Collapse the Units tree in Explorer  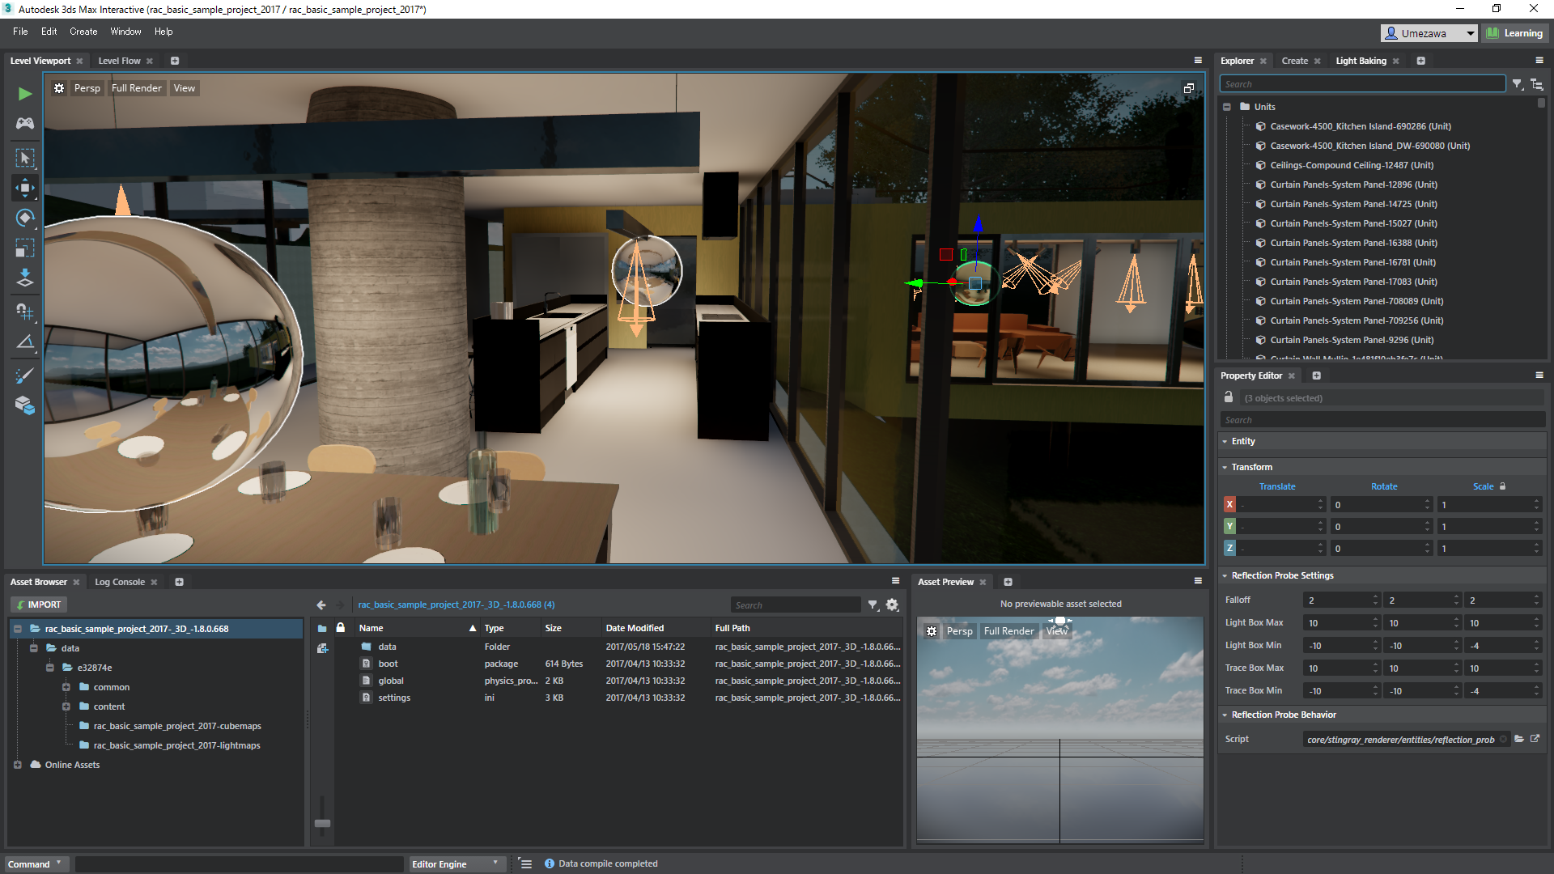pyautogui.click(x=1227, y=107)
